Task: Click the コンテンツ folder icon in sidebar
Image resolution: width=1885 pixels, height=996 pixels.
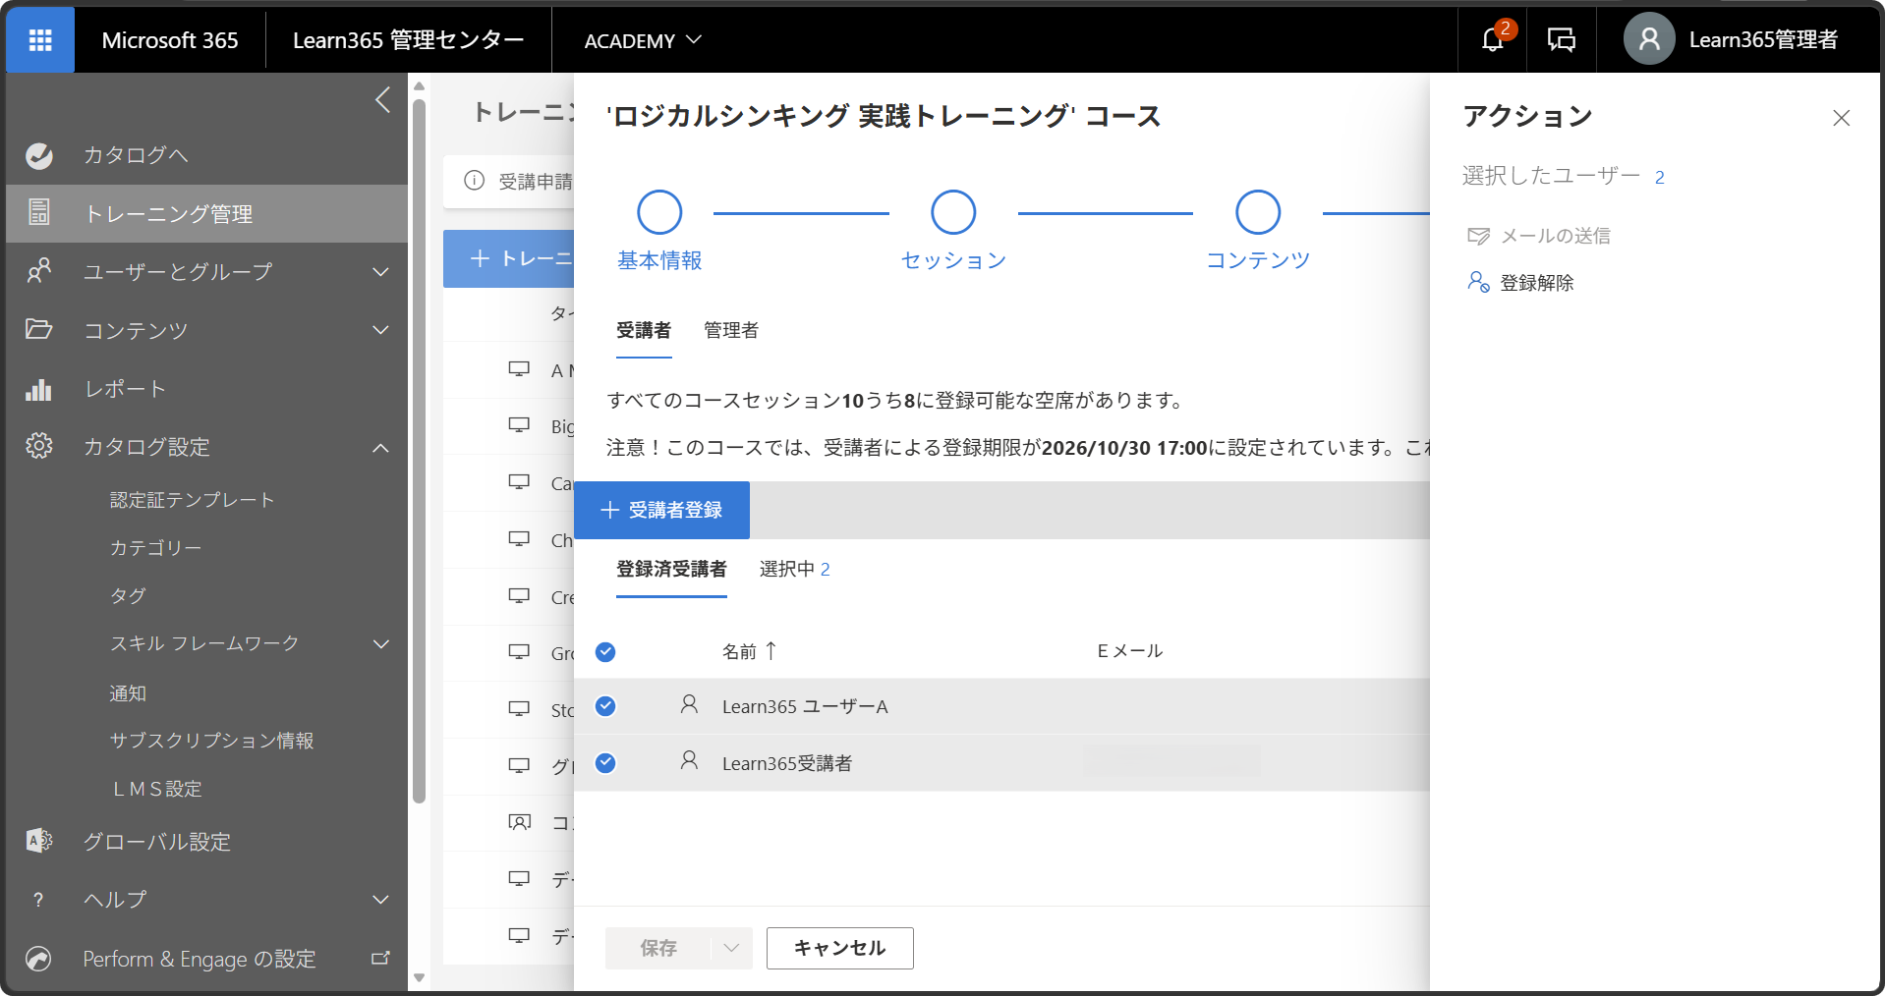Action: click(x=39, y=329)
